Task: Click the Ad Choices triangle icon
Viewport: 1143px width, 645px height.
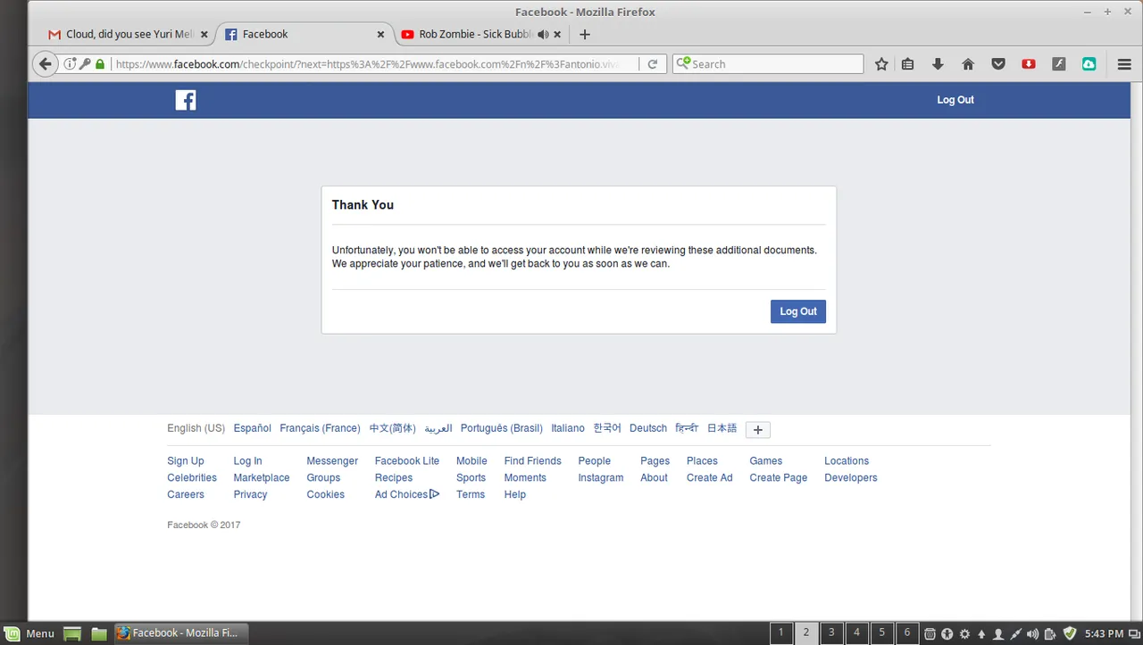Action: [435, 494]
